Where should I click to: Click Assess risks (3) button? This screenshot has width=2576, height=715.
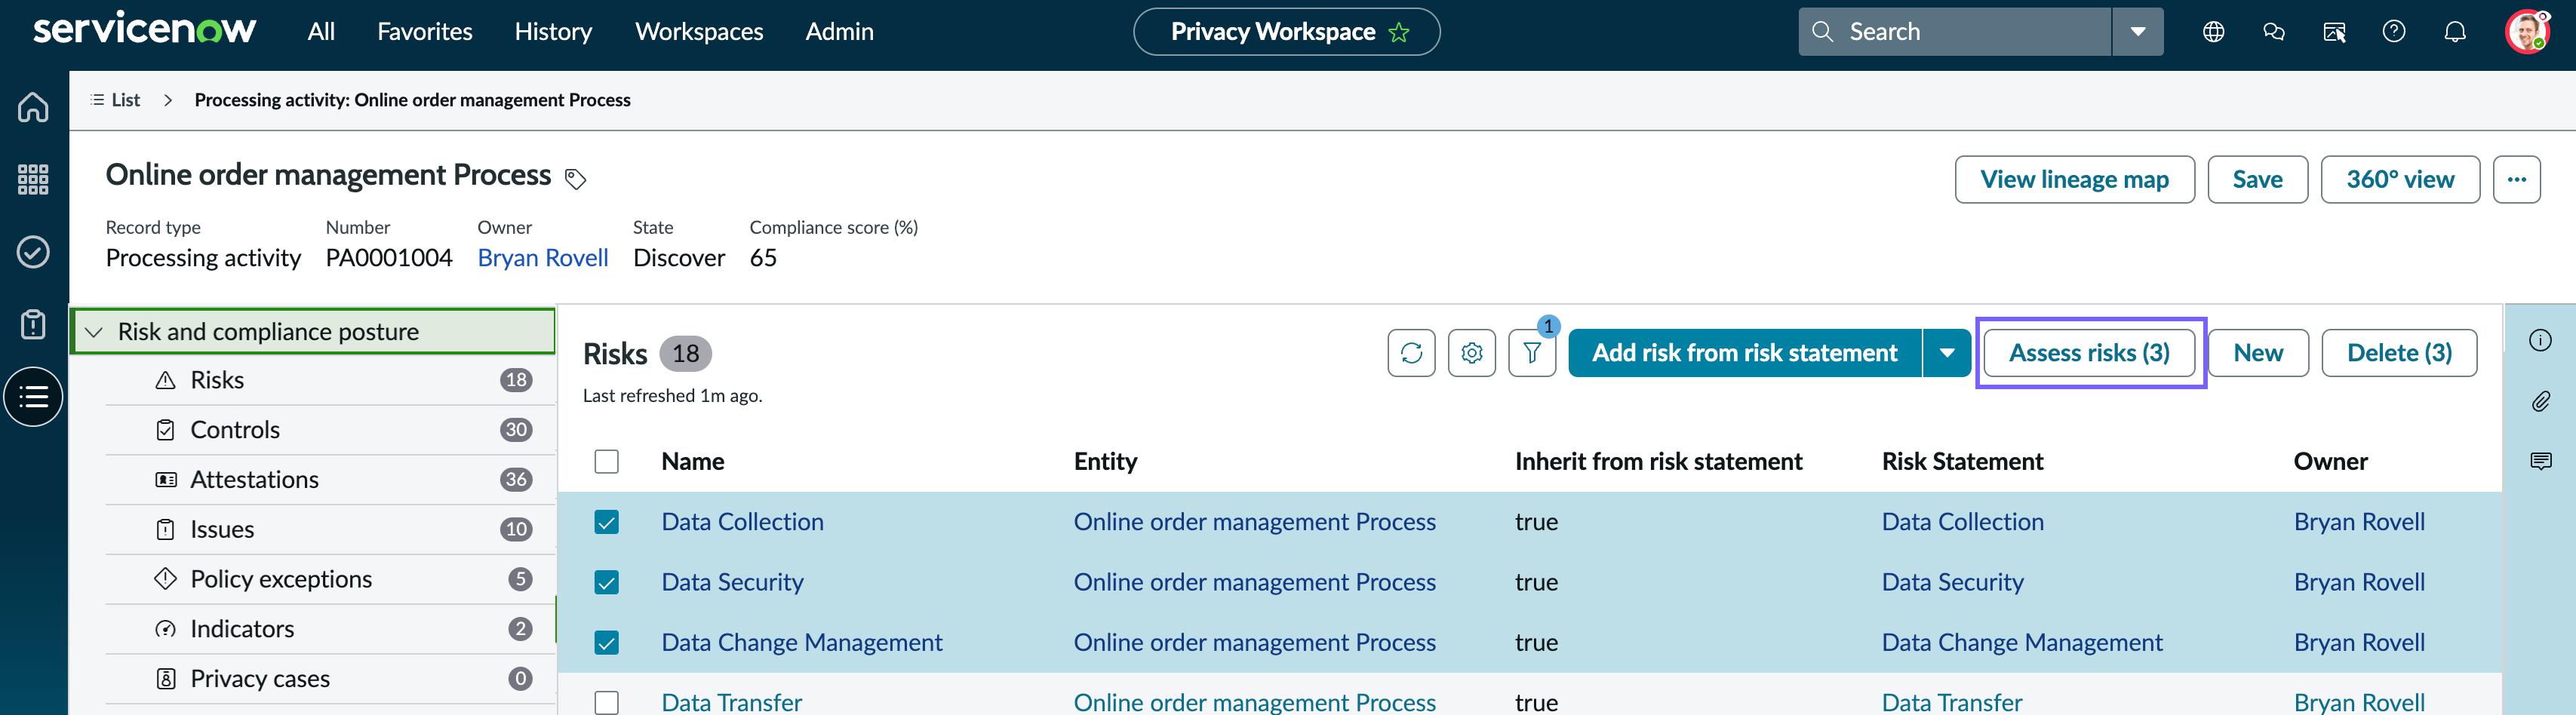tap(2089, 353)
